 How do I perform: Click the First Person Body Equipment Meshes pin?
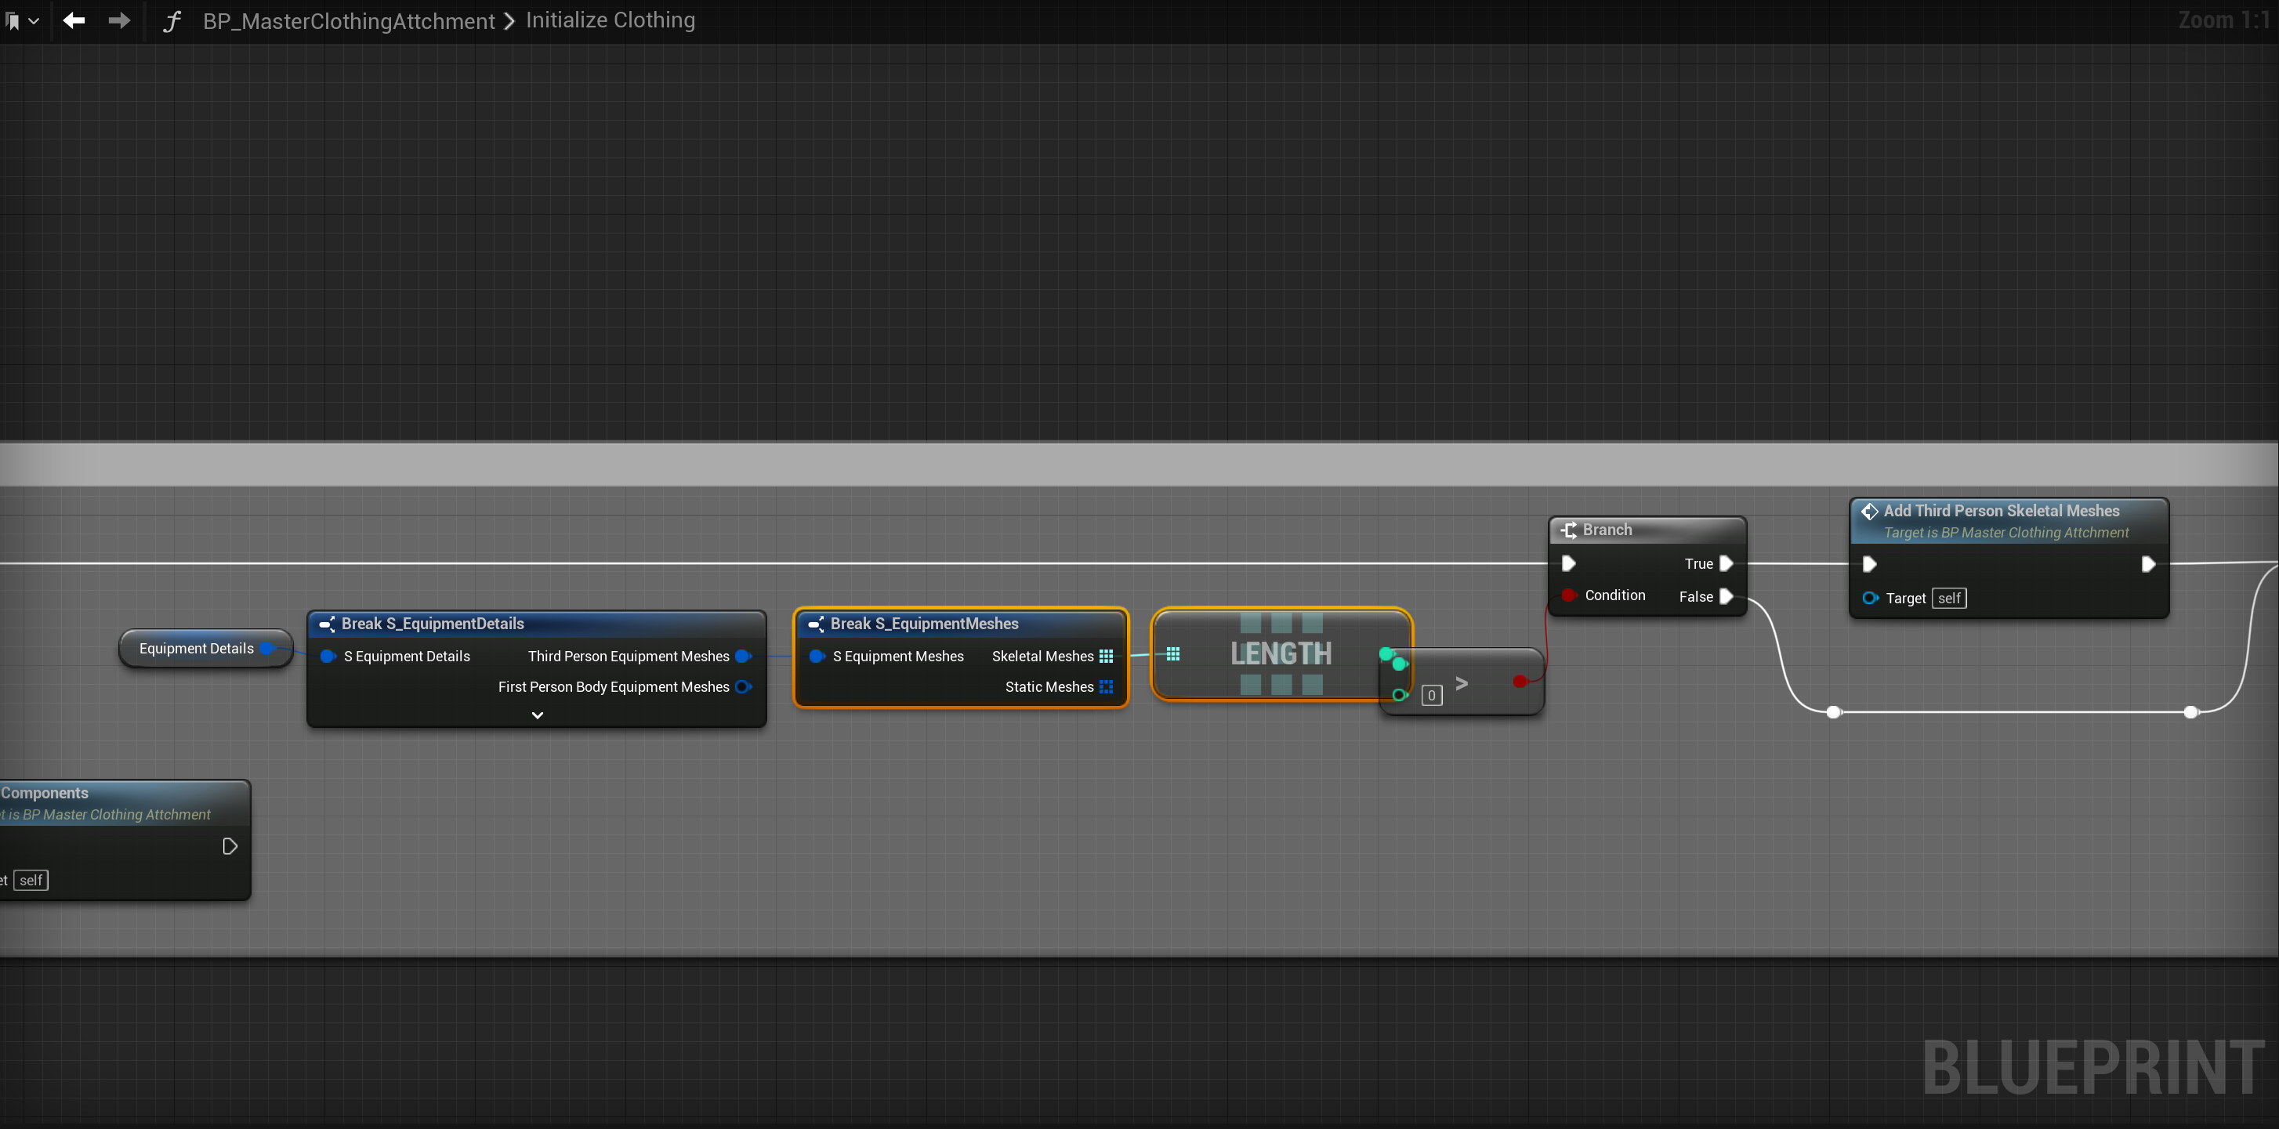click(742, 686)
